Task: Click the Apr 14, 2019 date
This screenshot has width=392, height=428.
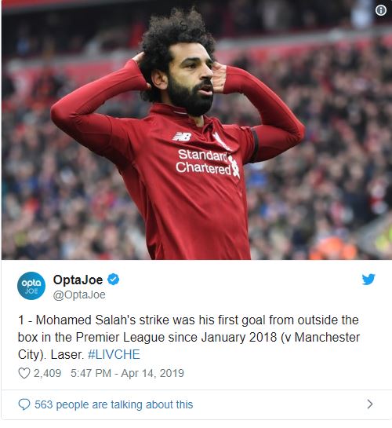Action: [x=153, y=373]
